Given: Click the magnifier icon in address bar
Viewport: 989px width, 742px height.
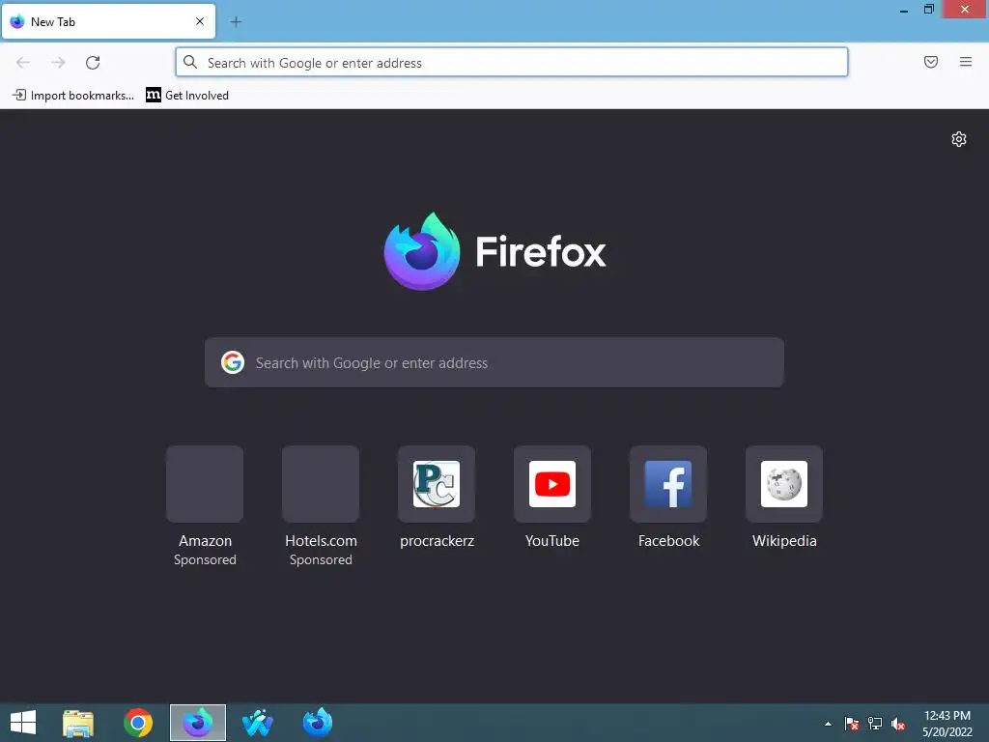Looking at the screenshot, I should tap(190, 62).
